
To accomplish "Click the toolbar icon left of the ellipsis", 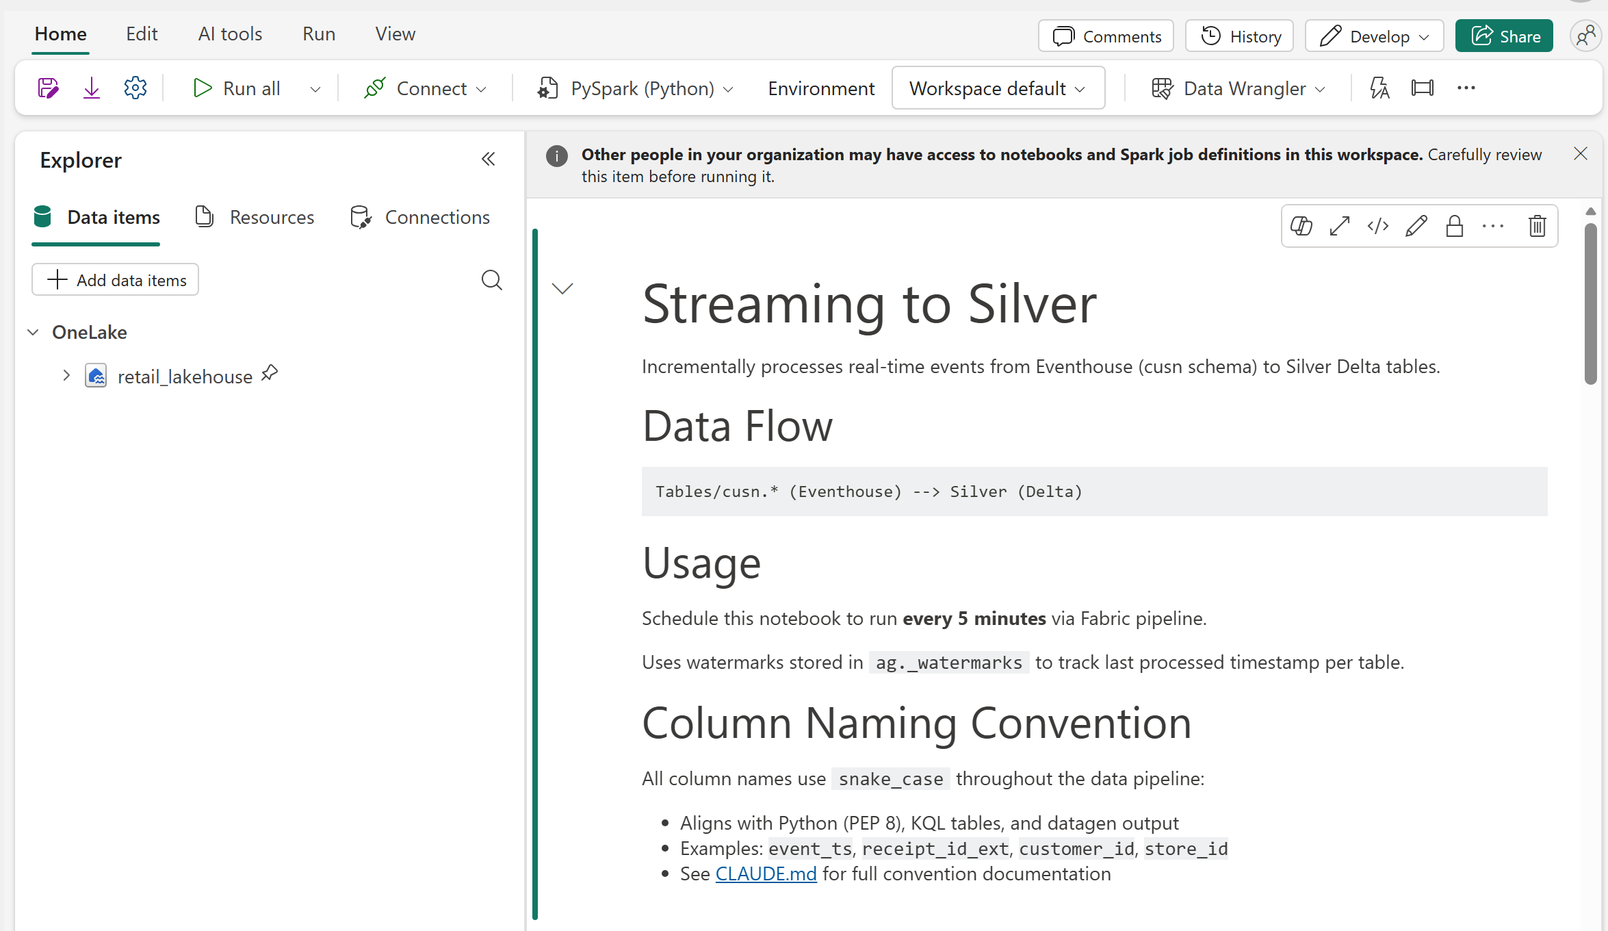I will coord(1423,88).
